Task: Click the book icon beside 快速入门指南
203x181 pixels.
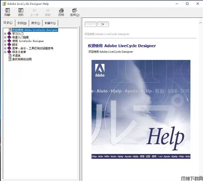Action: [x=9, y=37]
